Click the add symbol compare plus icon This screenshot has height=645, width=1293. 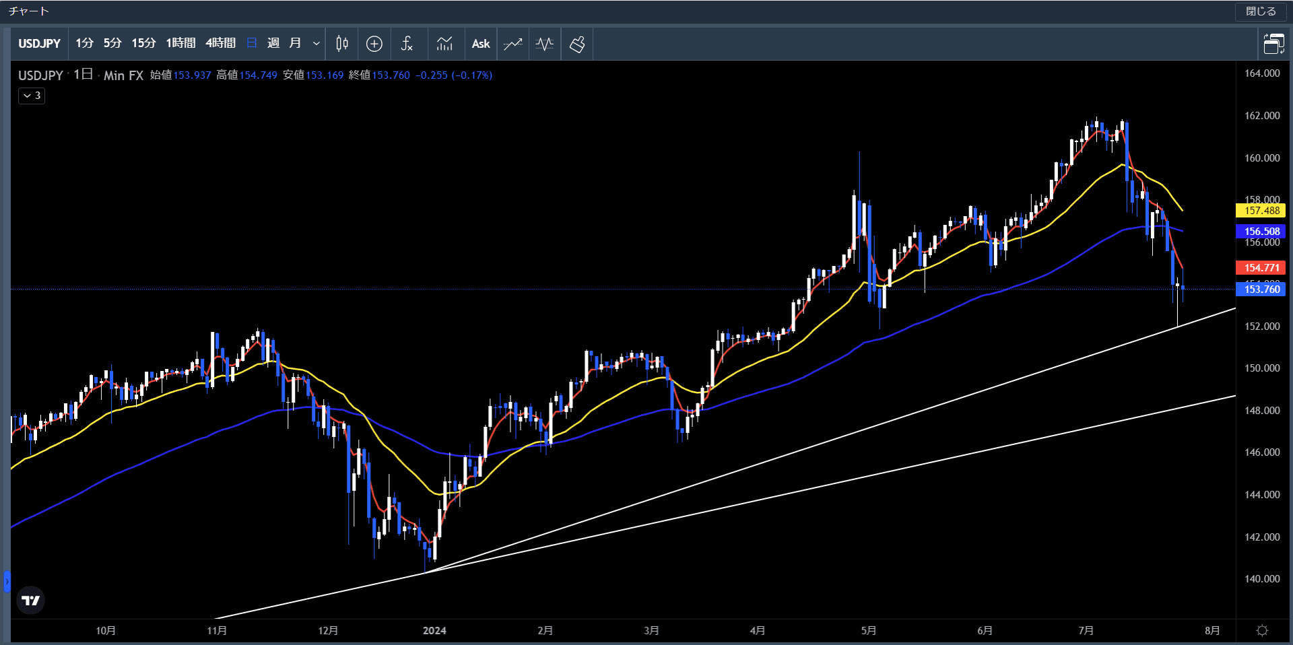[x=374, y=44]
